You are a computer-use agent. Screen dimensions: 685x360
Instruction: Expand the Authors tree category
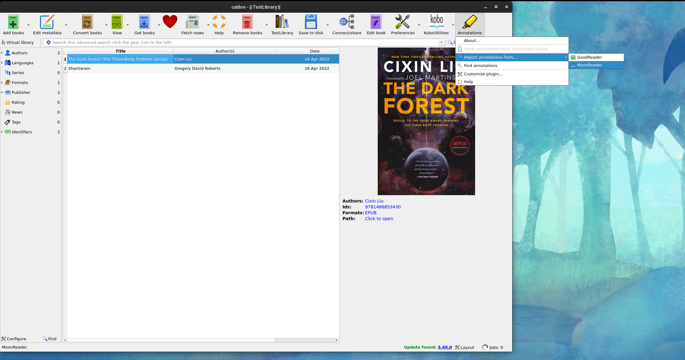click(x=2, y=53)
